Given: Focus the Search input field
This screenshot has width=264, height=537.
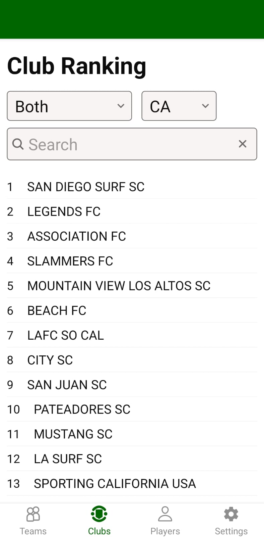Looking at the screenshot, I should coord(127,144).
